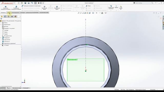
Task: Switch to the Эскиз ribbon tab
Action: [9, 13]
